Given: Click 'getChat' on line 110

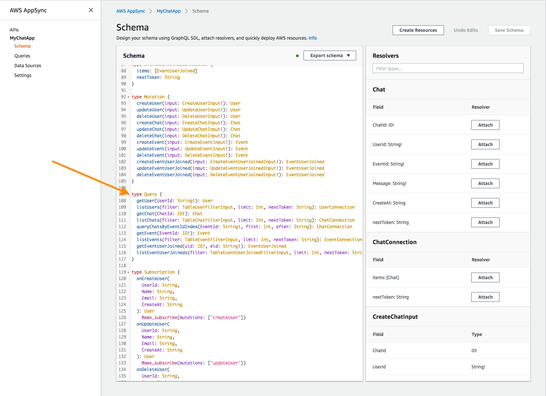Looking at the screenshot, I should click(x=145, y=214).
